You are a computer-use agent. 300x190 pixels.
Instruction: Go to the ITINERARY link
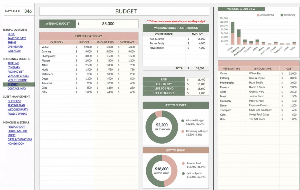(14, 67)
